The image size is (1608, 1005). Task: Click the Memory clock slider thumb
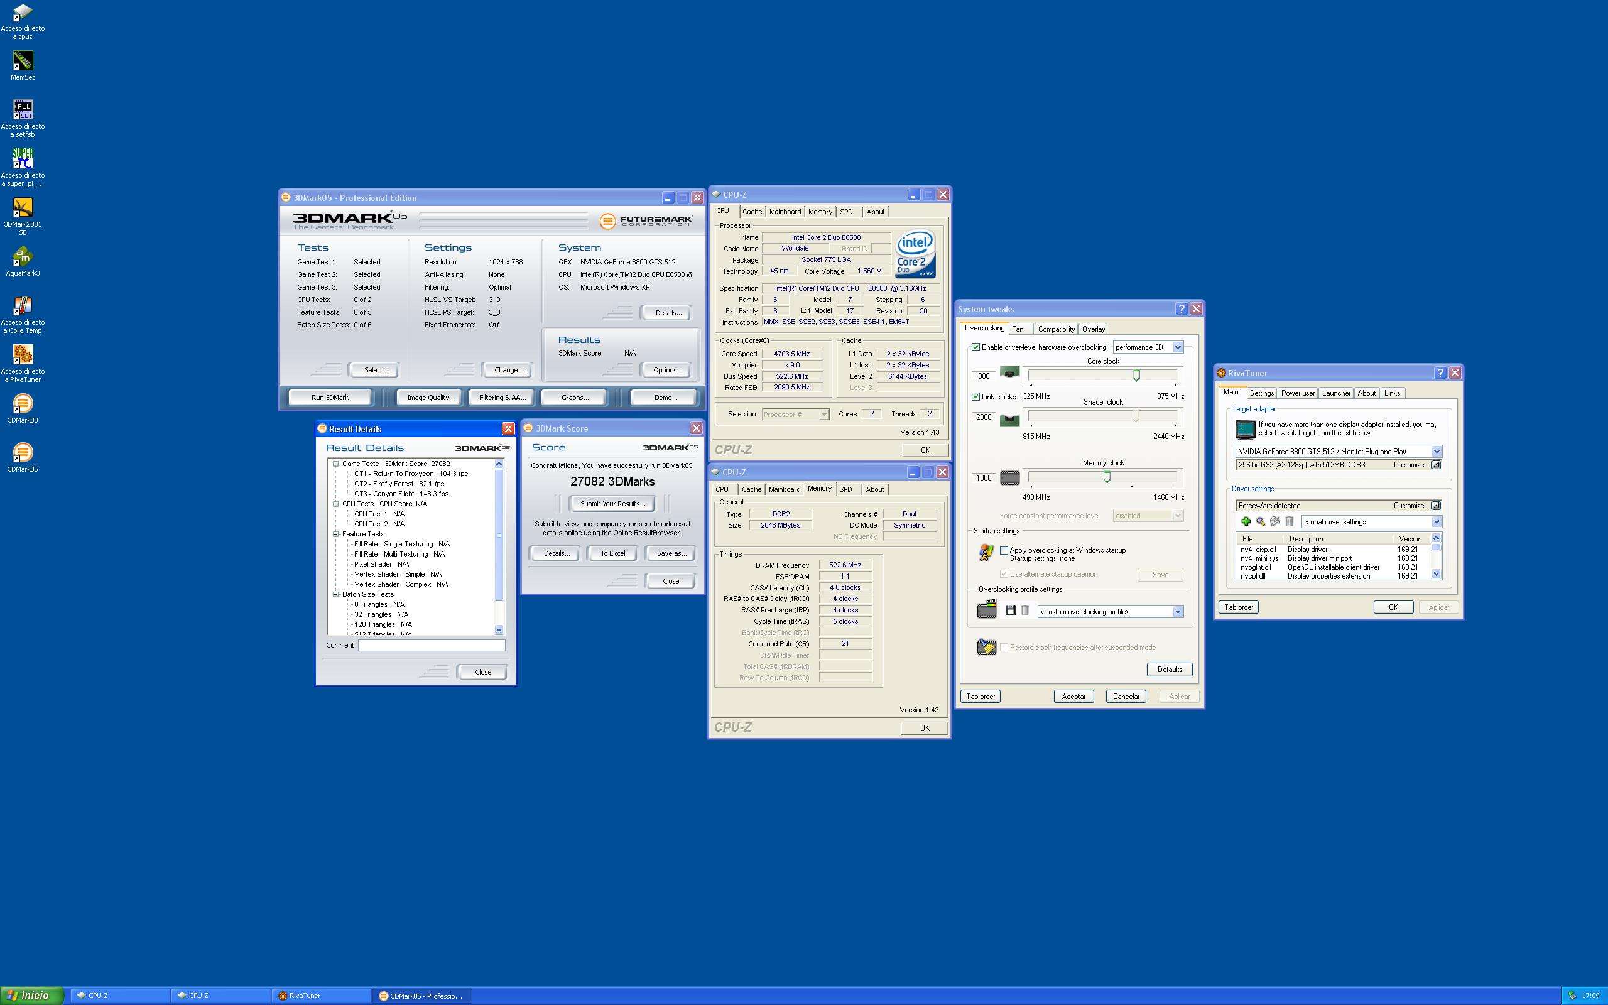coord(1107,477)
